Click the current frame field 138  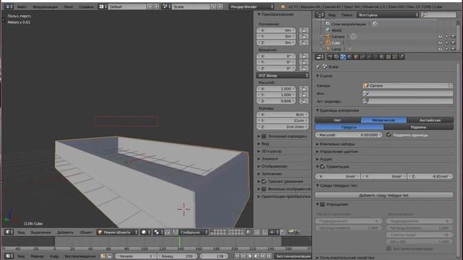click(x=213, y=256)
